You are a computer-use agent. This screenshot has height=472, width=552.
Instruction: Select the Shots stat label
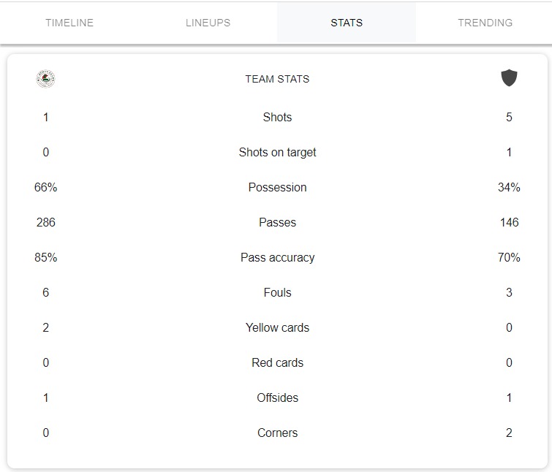(x=277, y=117)
